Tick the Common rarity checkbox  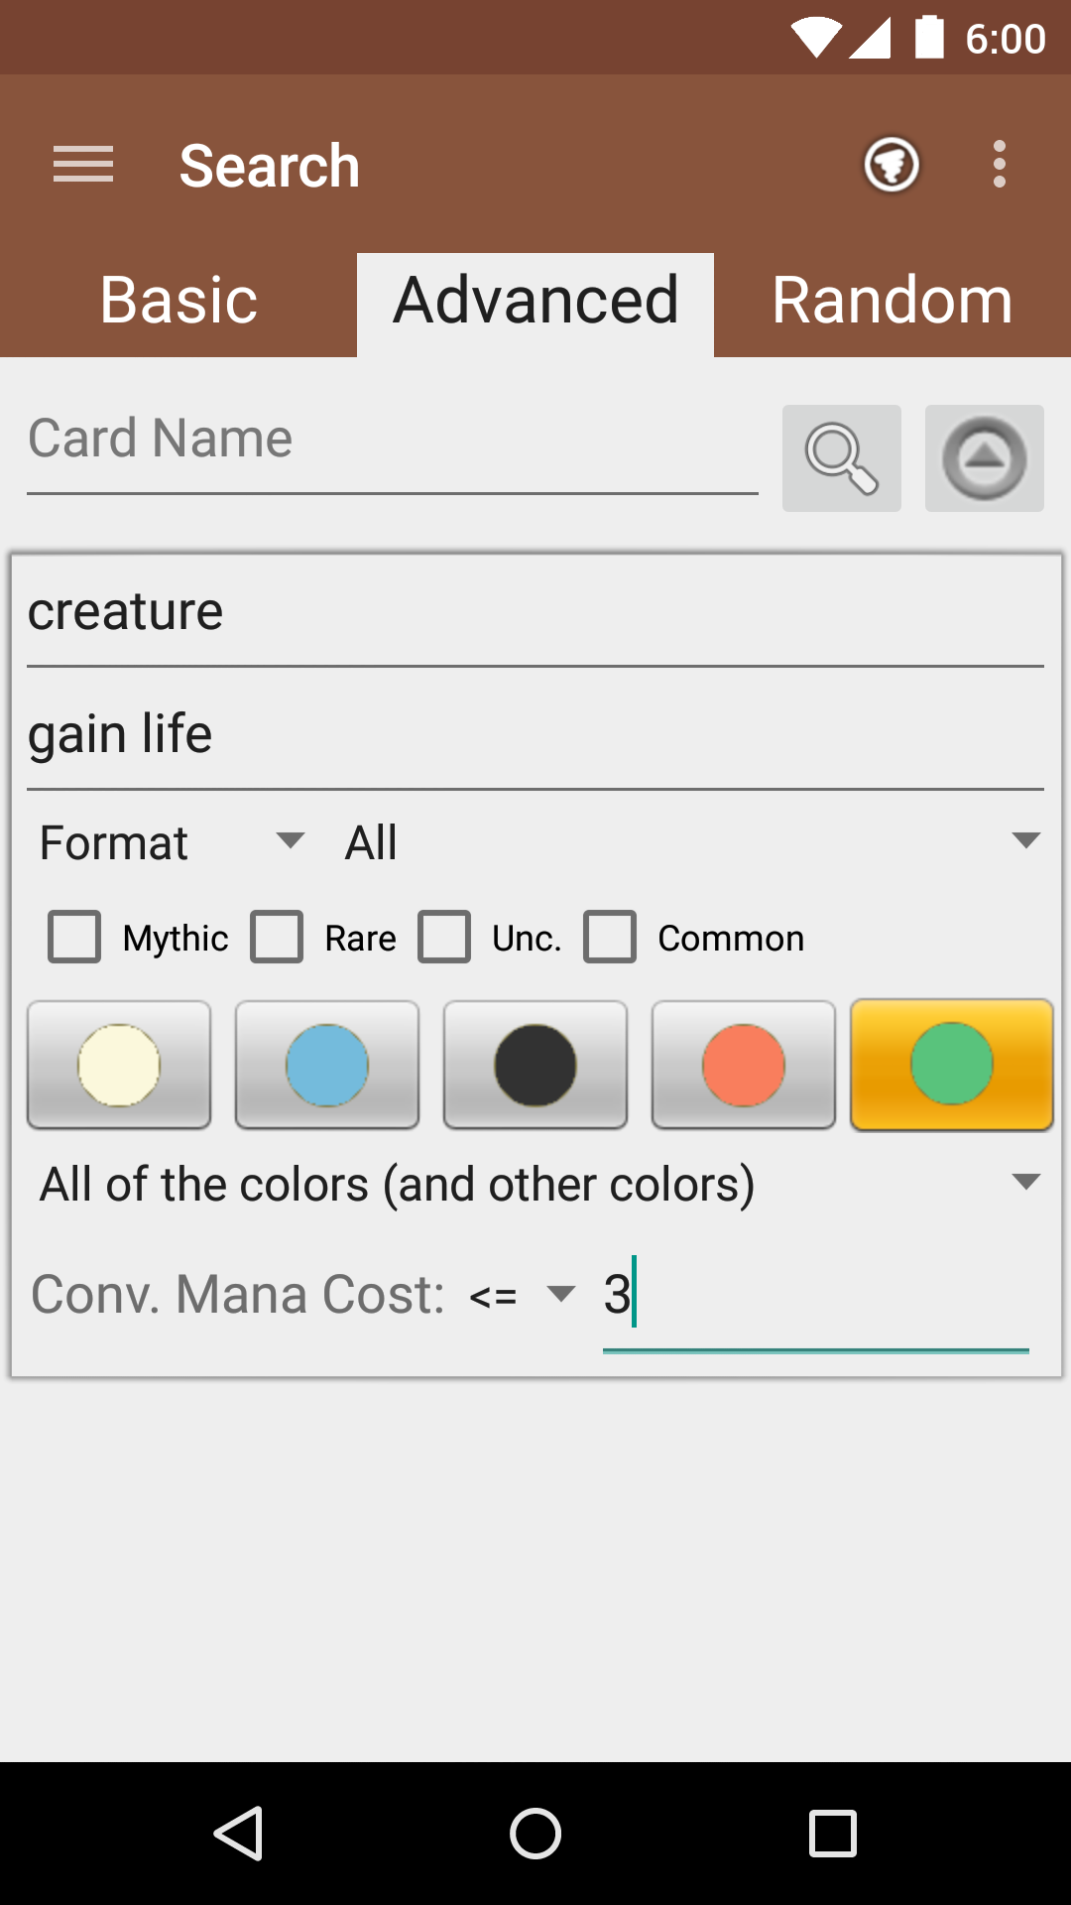coord(610,937)
